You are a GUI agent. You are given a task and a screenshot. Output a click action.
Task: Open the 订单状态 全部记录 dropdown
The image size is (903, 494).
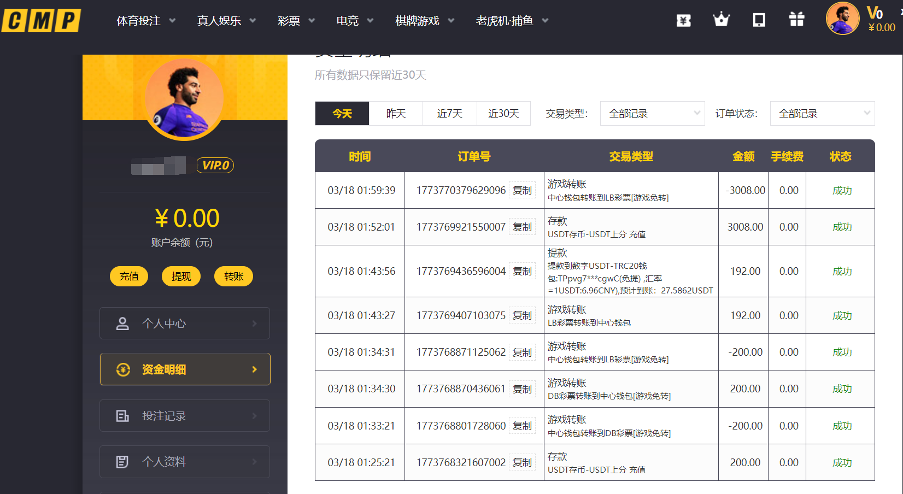822,113
